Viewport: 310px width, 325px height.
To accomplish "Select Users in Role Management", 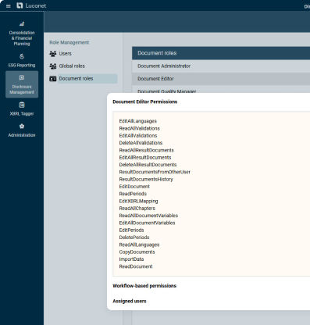I will (65, 53).
